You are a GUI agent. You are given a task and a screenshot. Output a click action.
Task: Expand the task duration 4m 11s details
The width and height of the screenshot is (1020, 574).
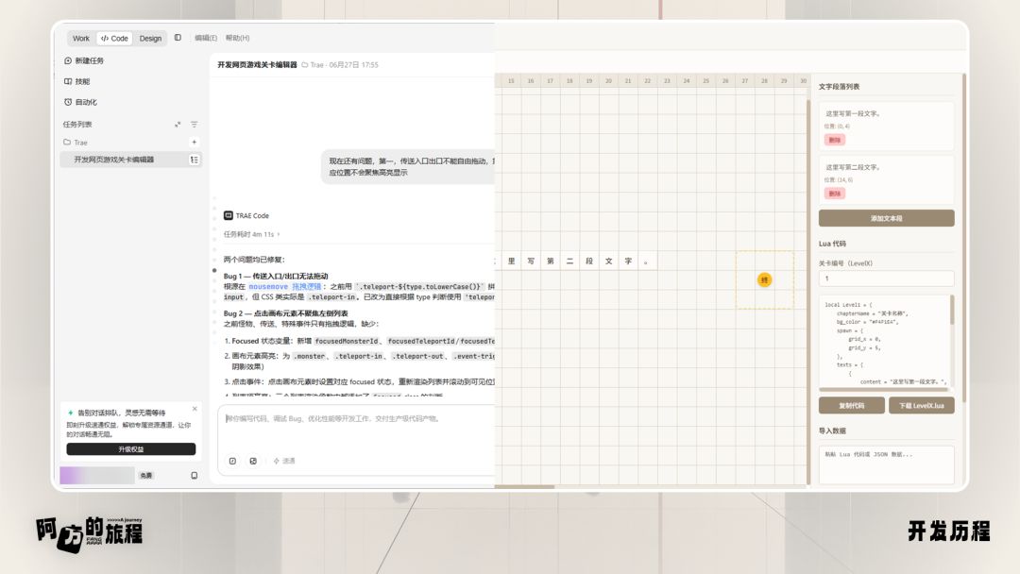pos(252,234)
